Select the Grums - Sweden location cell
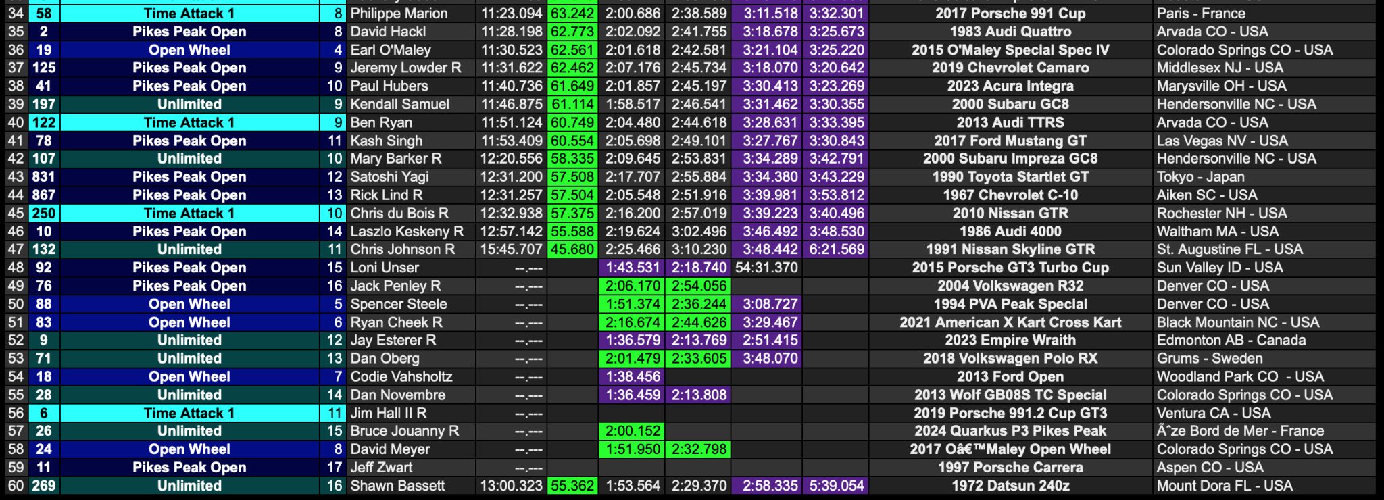1384x500 pixels. (1210, 358)
